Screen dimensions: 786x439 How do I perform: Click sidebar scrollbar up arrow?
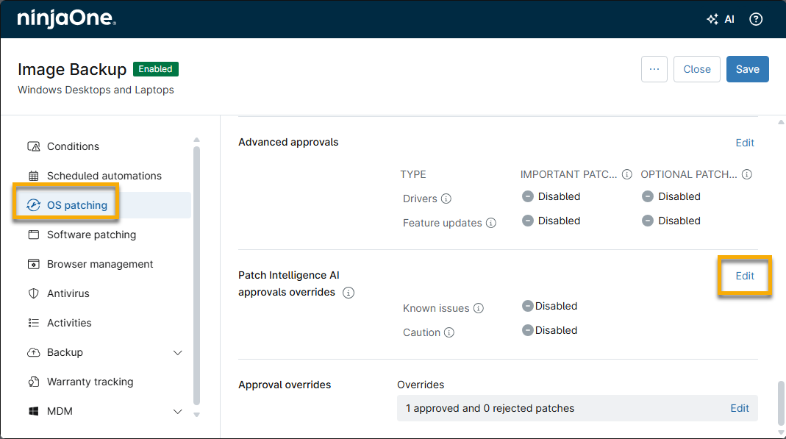pyautogui.click(x=196, y=140)
